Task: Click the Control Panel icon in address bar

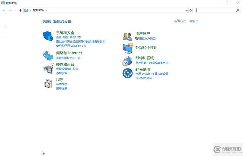Action: click(26, 10)
